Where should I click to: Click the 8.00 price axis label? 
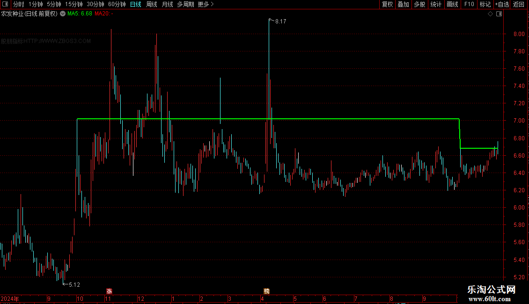click(519, 34)
